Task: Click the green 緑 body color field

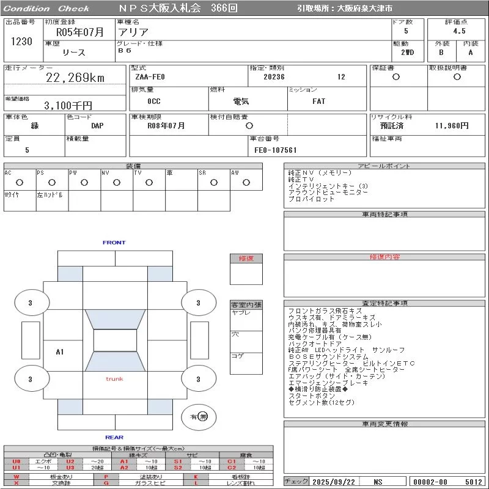Action: pyautogui.click(x=34, y=125)
